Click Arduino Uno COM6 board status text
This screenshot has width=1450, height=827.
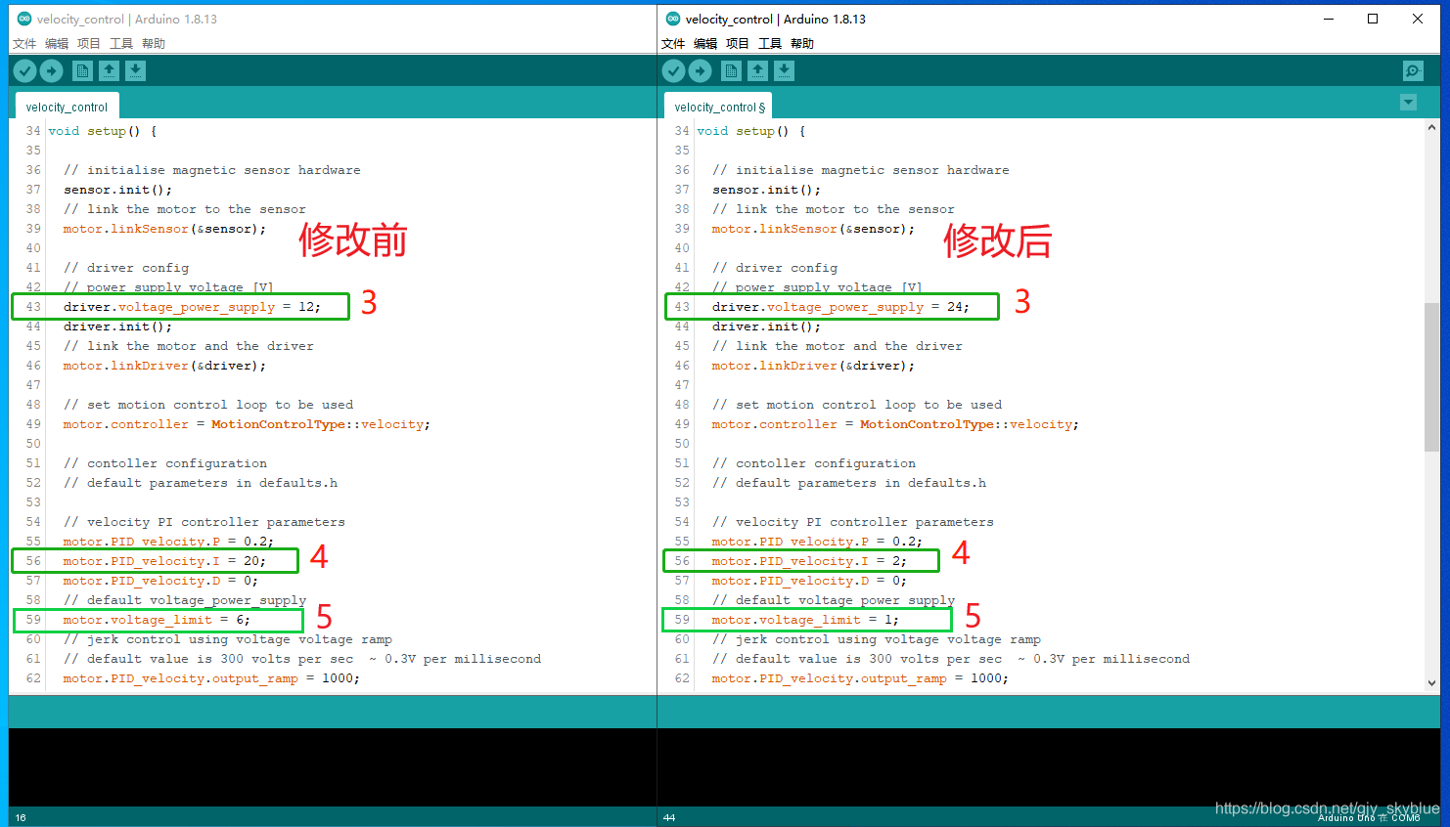point(1369,818)
